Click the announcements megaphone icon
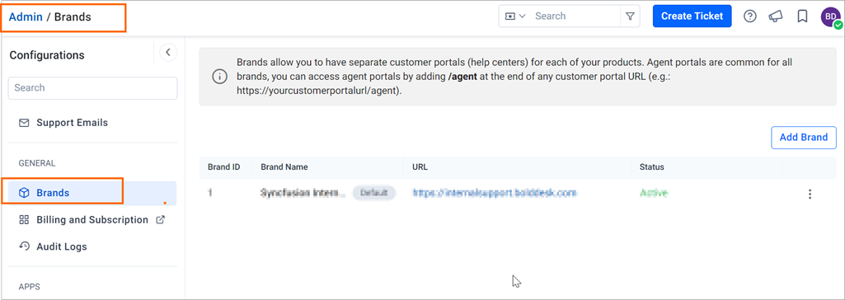Screen dimensions: 845x300 (776, 16)
